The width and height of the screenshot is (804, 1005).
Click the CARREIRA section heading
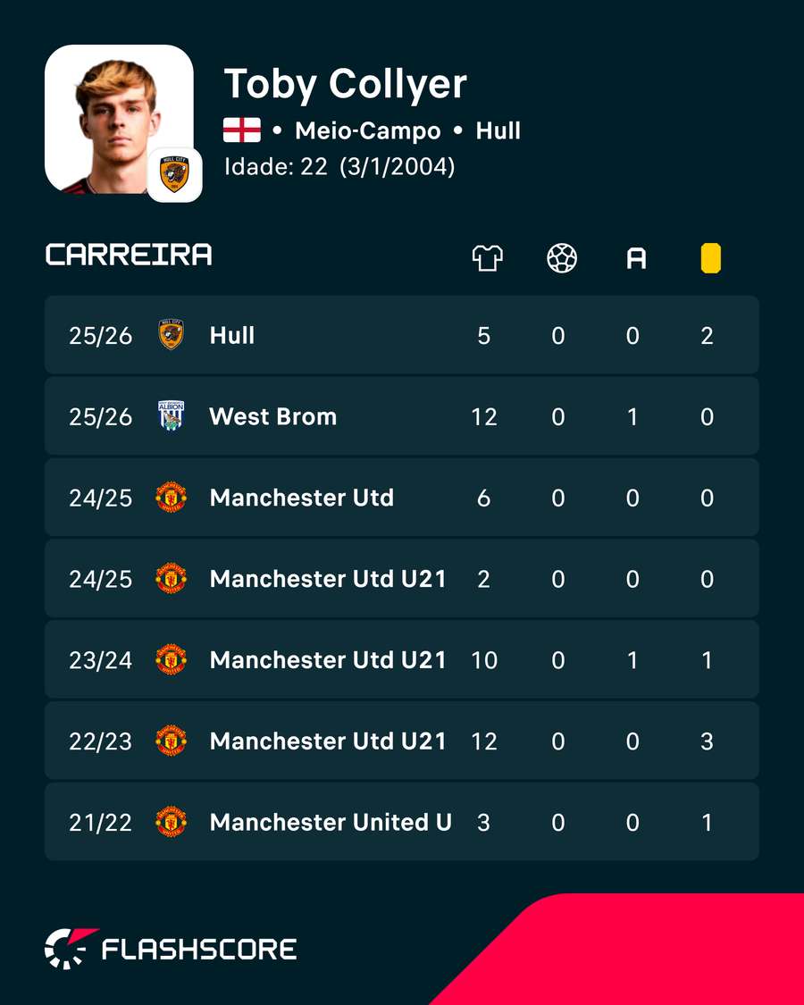129,255
